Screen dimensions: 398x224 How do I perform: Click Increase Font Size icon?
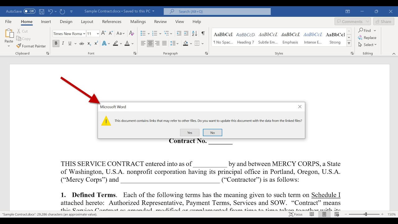pos(104,33)
